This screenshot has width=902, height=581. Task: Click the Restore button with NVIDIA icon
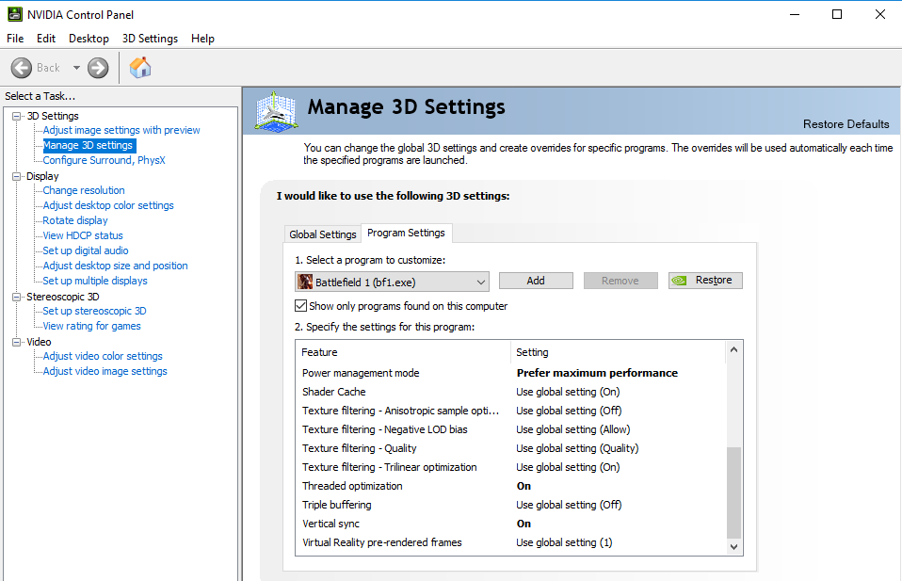705,281
